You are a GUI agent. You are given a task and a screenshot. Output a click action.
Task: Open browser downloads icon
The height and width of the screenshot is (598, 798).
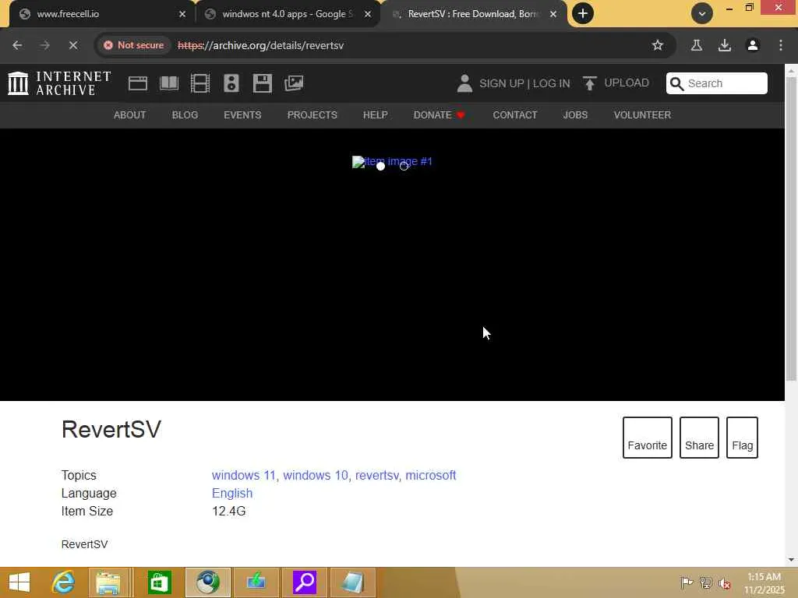(x=724, y=45)
